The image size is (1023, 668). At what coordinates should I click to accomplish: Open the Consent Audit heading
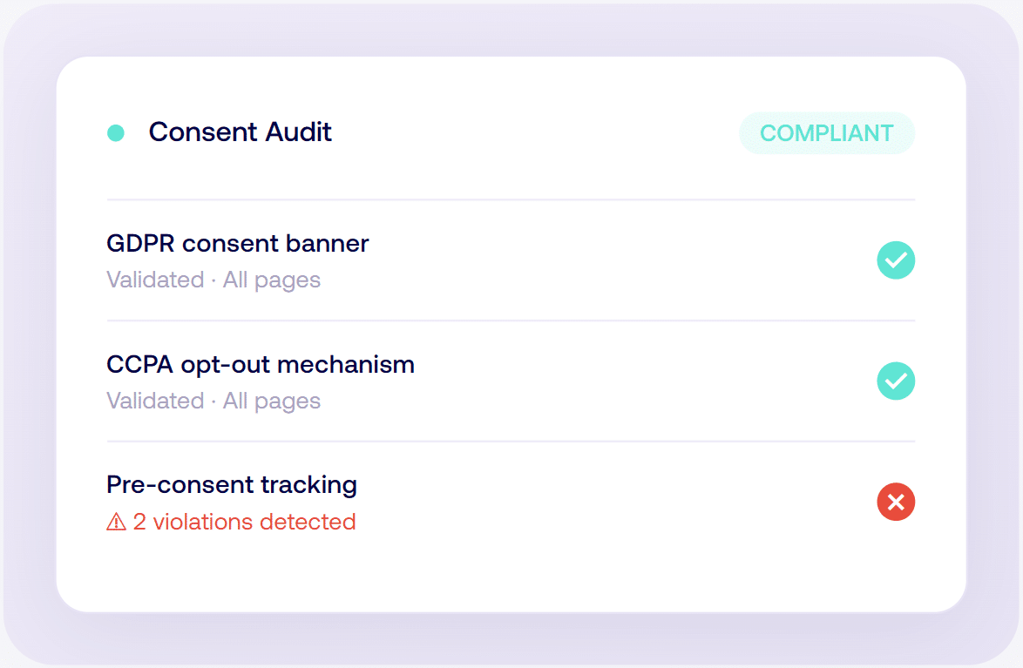[241, 132]
